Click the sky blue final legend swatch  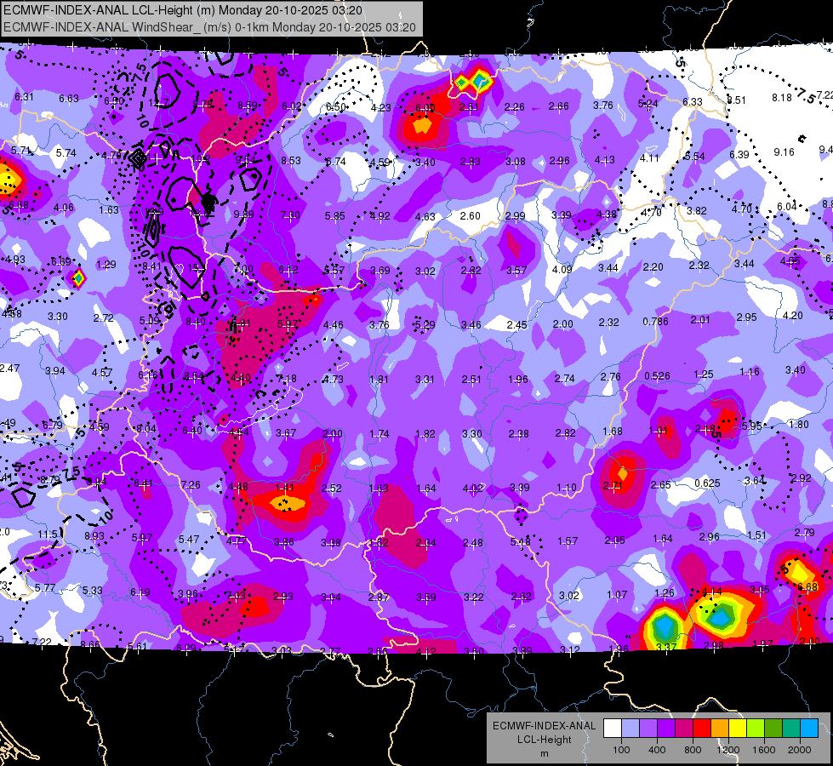pos(809,729)
